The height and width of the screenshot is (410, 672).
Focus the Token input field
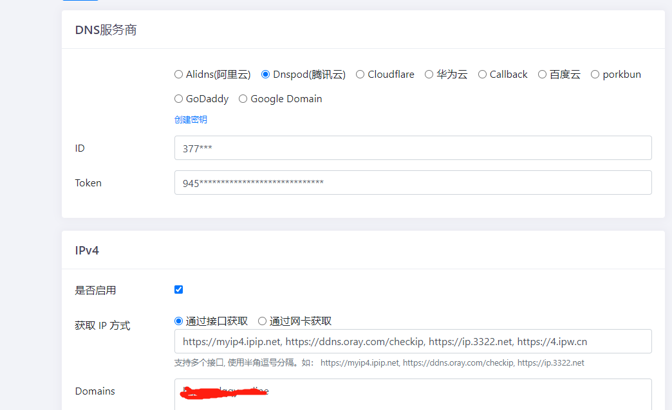tap(413, 183)
